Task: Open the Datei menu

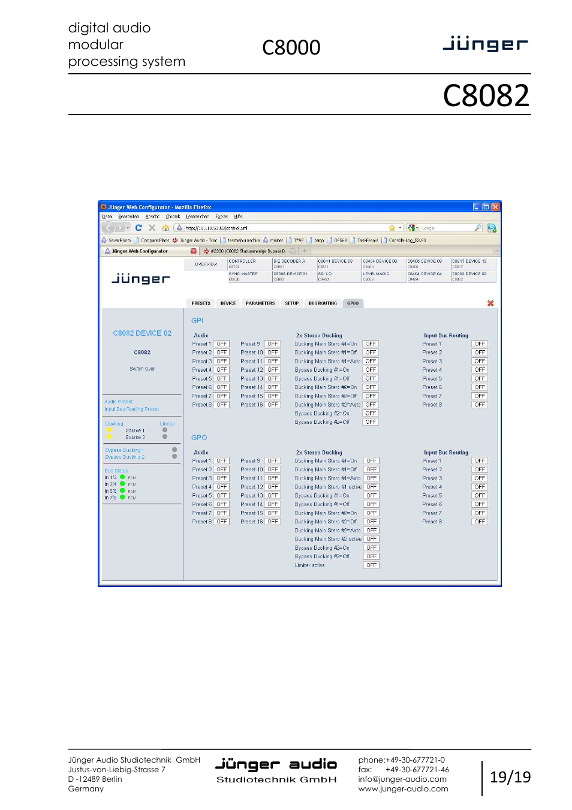Action: 107,216
